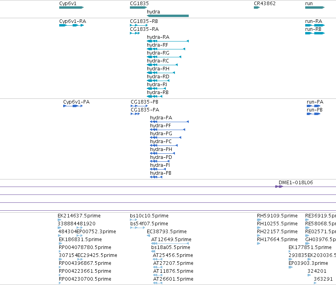Click EST AT11876.5prime
Viewport: 336px width, 285px height.
(x=158, y=275)
